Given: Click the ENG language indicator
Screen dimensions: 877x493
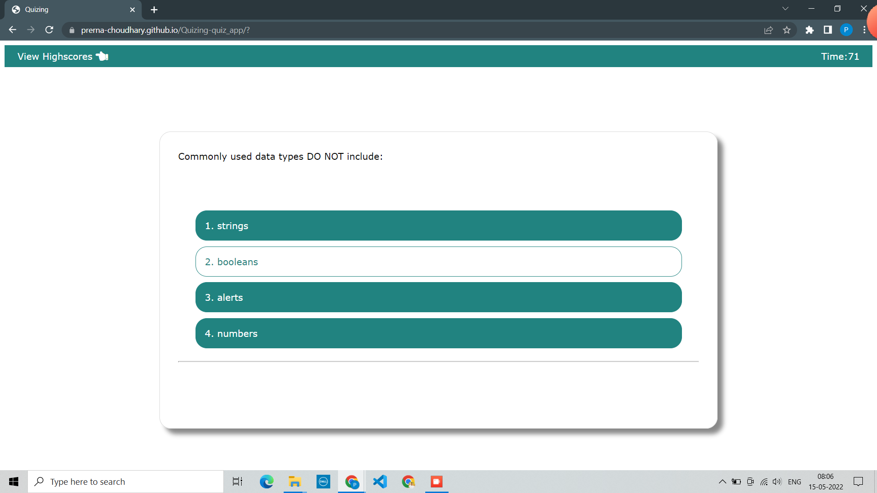Looking at the screenshot, I should point(794,482).
